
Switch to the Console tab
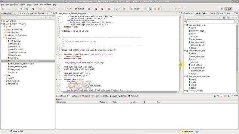point(123,96)
